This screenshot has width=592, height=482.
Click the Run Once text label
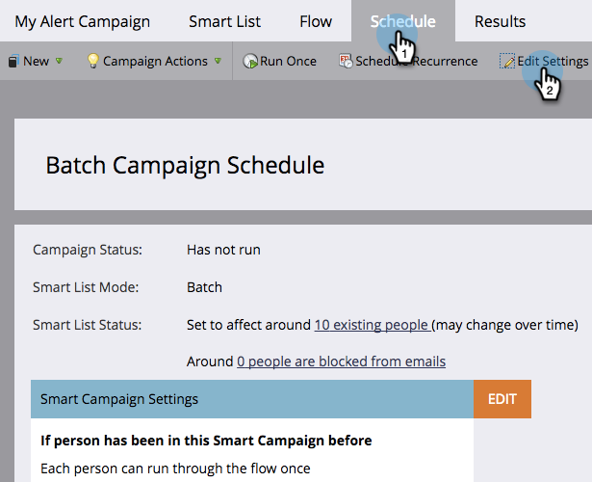[288, 61]
